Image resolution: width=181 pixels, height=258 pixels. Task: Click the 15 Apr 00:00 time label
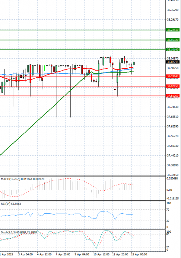(x=139, y=254)
